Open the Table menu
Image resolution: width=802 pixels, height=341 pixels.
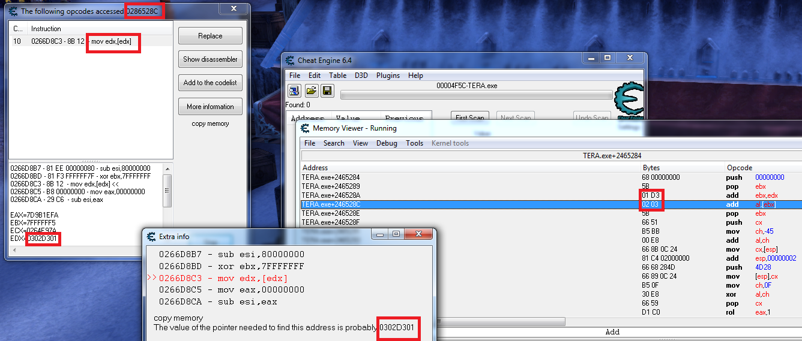pyautogui.click(x=337, y=76)
